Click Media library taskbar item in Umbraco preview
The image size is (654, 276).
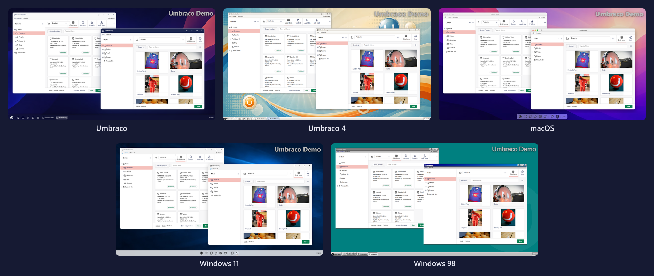coord(62,118)
